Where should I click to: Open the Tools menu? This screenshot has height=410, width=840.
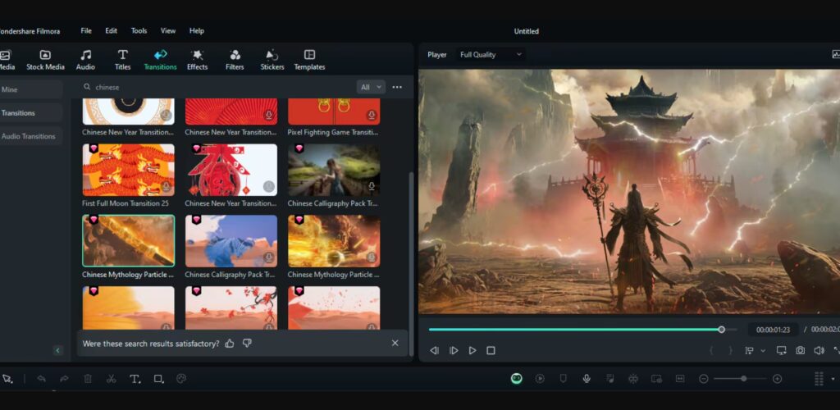pyautogui.click(x=139, y=31)
